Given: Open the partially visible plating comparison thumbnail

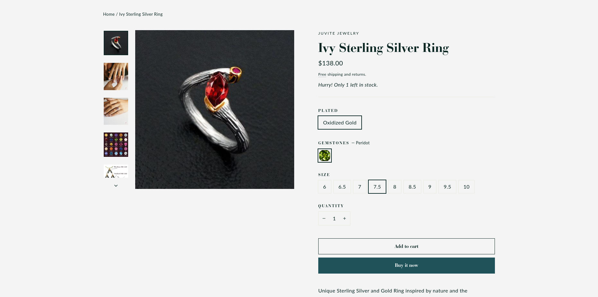Looking at the screenshot, I should (116, 171).
